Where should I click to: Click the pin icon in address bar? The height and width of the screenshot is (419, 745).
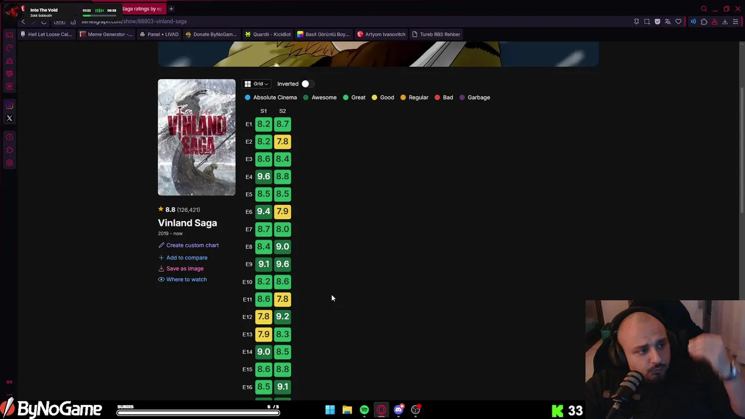point(636,22)
